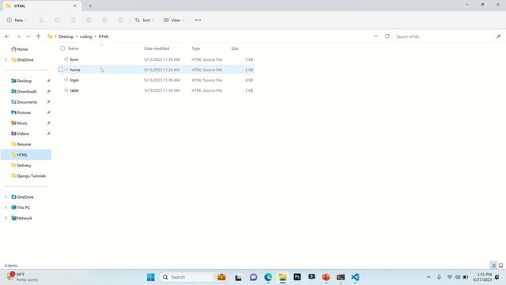Expand the This PC node
This screenshot has width=506, height=285.
[x=6, y=207]
